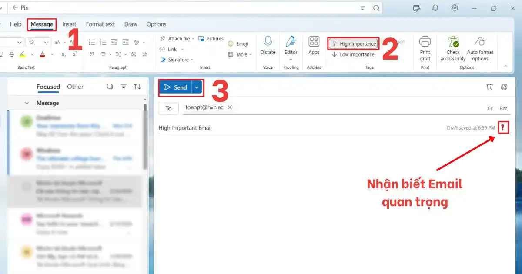522x274 pixels.
Task: Open the Send options dropdown arrow
Action: point(197,87)
